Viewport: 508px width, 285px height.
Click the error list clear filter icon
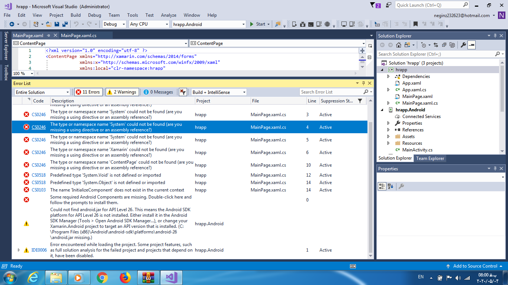click(x=183, y=92)
